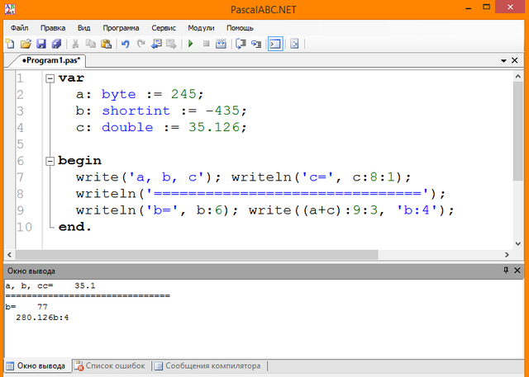529x377 pixels.
Task: Click the Окно вывода panel title
Action: pos(31,271)
